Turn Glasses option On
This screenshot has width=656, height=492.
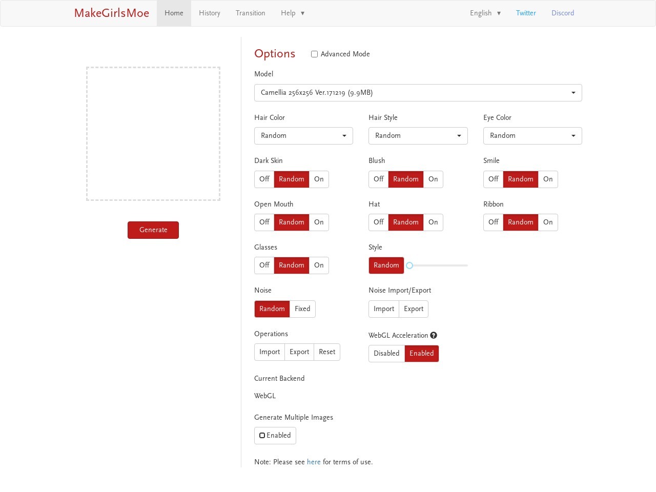(319, 265)
